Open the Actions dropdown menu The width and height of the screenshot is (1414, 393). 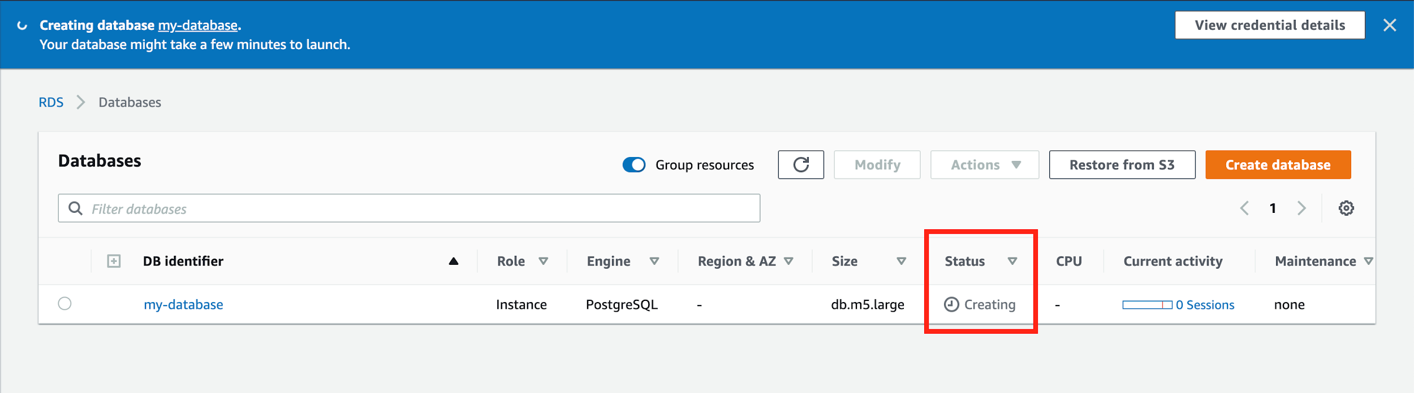click(985, 164)
